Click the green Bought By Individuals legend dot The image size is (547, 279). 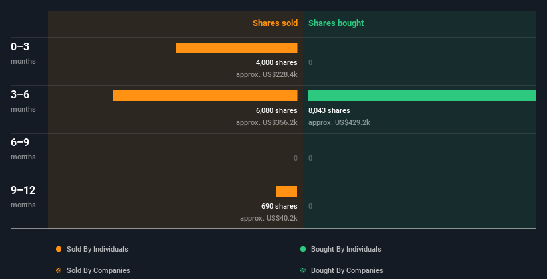click(x=303, y=249)
